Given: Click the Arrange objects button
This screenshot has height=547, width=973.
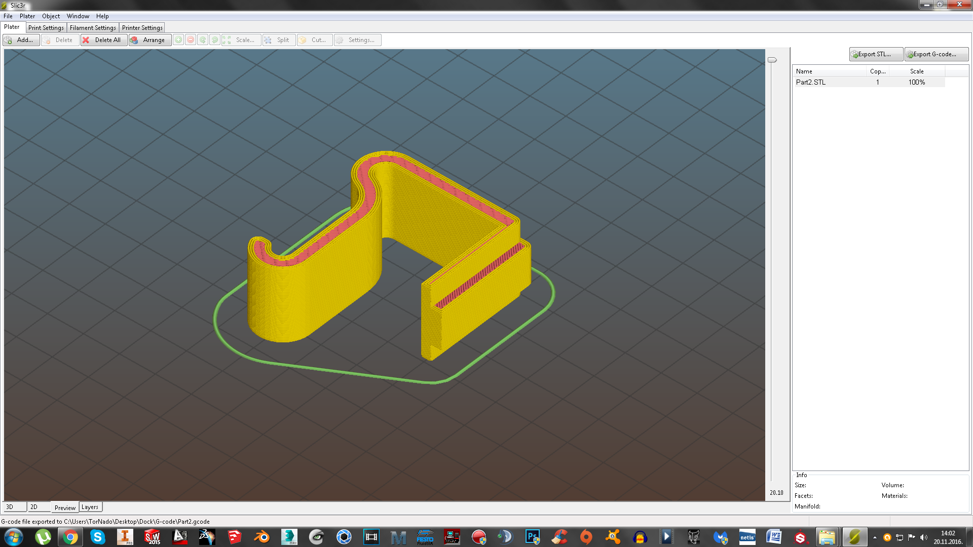Looking at the screenshot, I should pos(149,40).
